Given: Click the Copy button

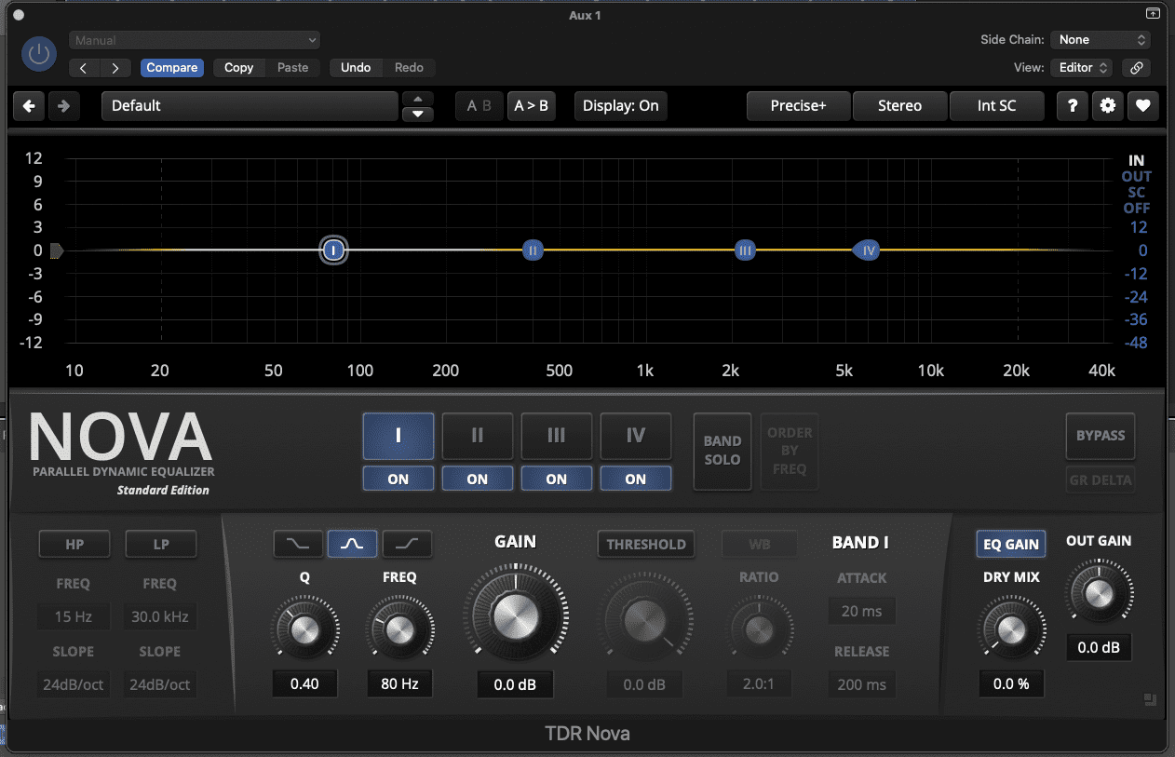Looking at the screenshot, I should (239, 68).
